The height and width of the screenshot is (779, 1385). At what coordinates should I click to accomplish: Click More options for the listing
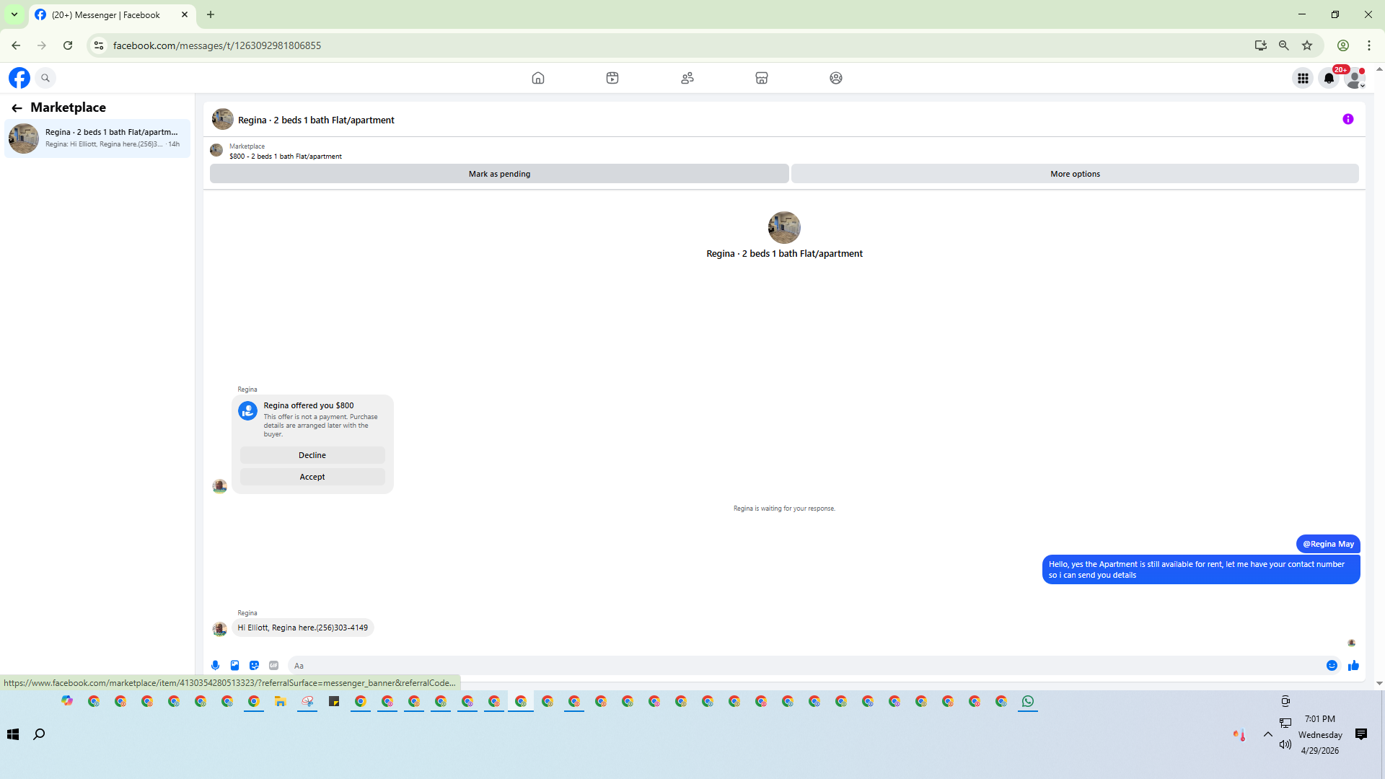pos(1075,174)
